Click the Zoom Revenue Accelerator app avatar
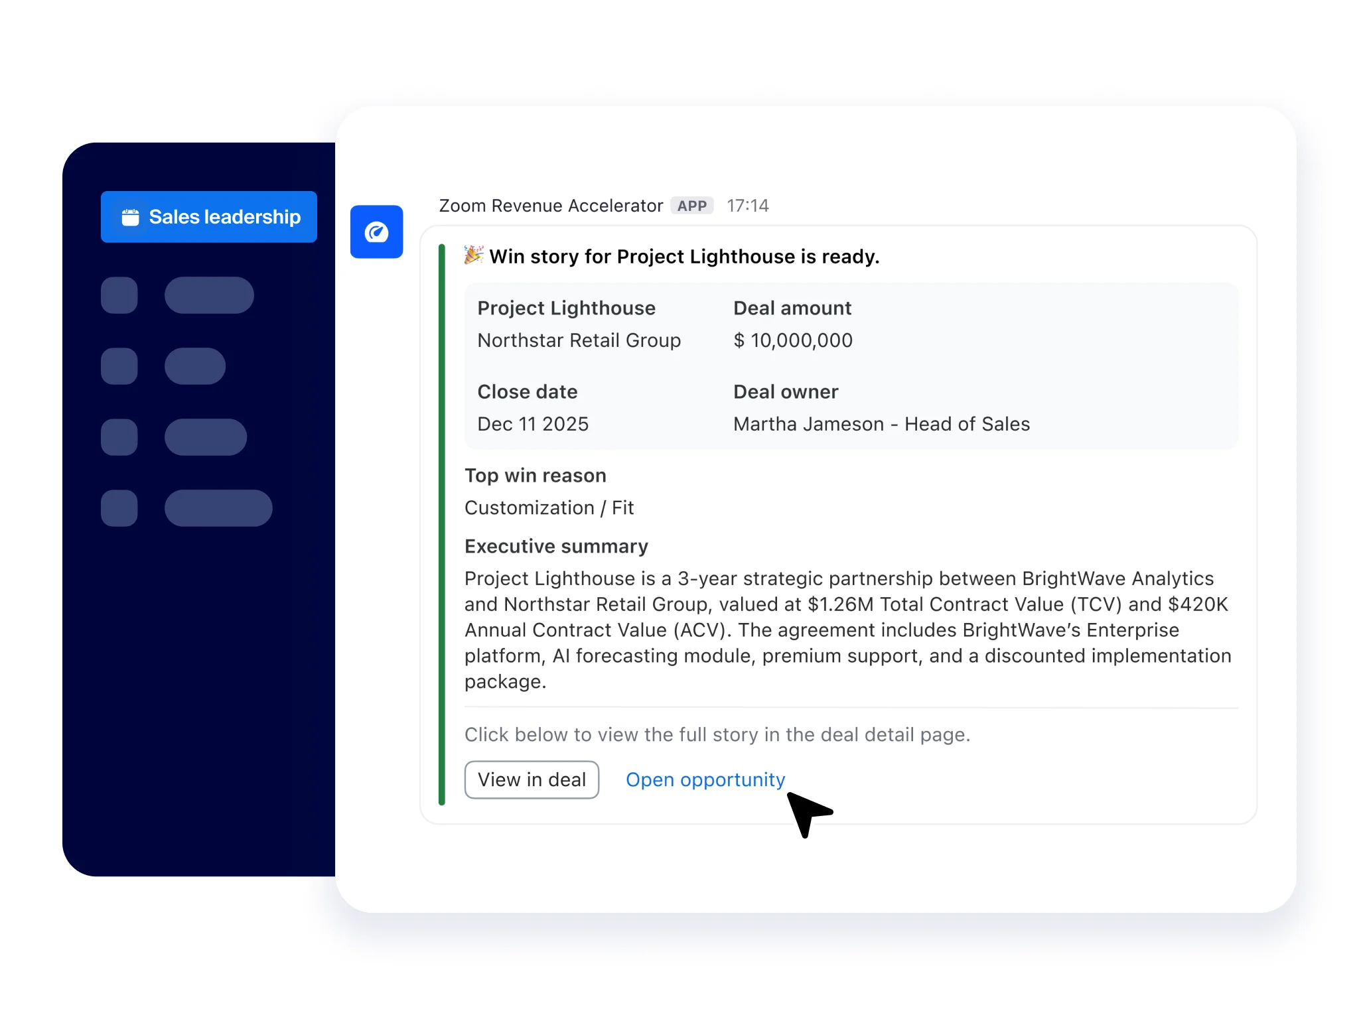The width and height of the screenshot is (1359, 1019). [x=376, y=232]
